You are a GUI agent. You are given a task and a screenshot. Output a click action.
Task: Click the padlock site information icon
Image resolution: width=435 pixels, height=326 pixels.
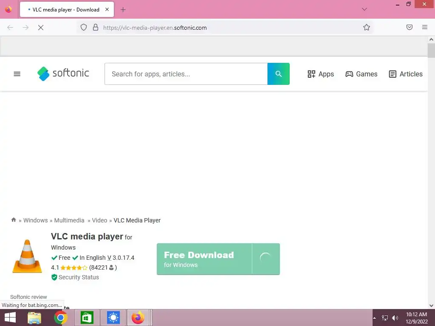(x=96, y=28)
